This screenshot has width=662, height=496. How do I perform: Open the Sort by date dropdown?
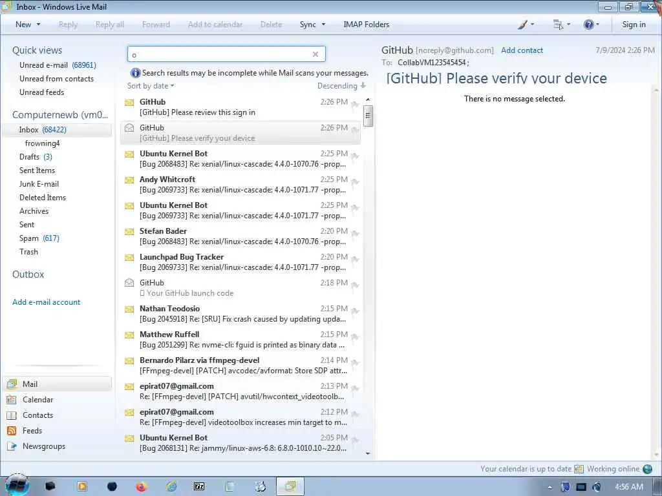click(150, 86)
